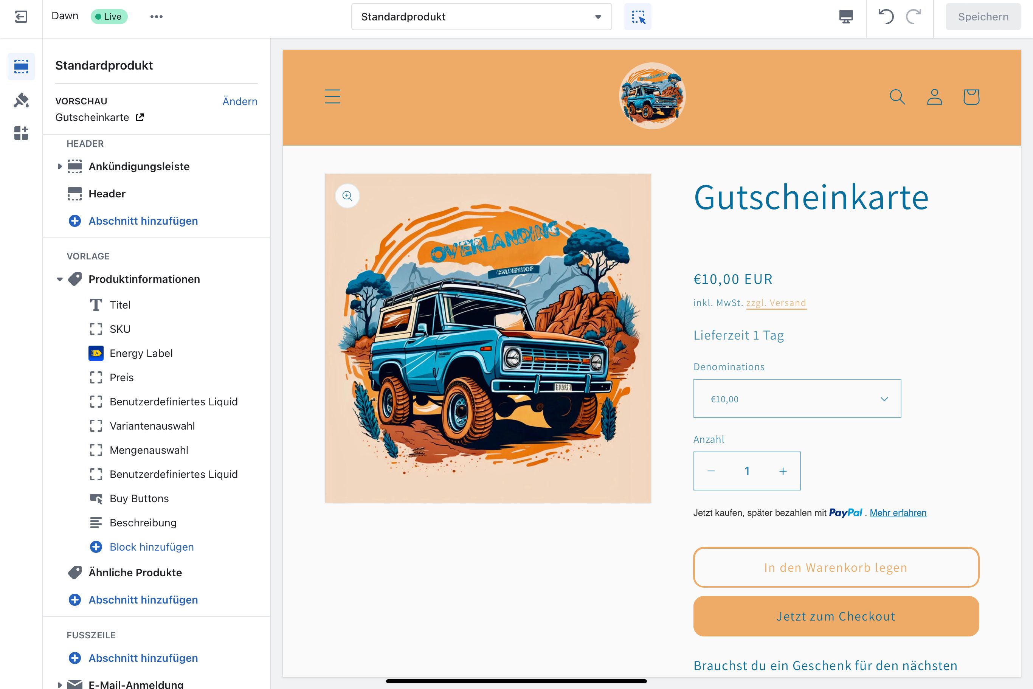The image size is (1033, 689).
Task: Open the app embeds sidebar icon
Action: tap(21, 133)
